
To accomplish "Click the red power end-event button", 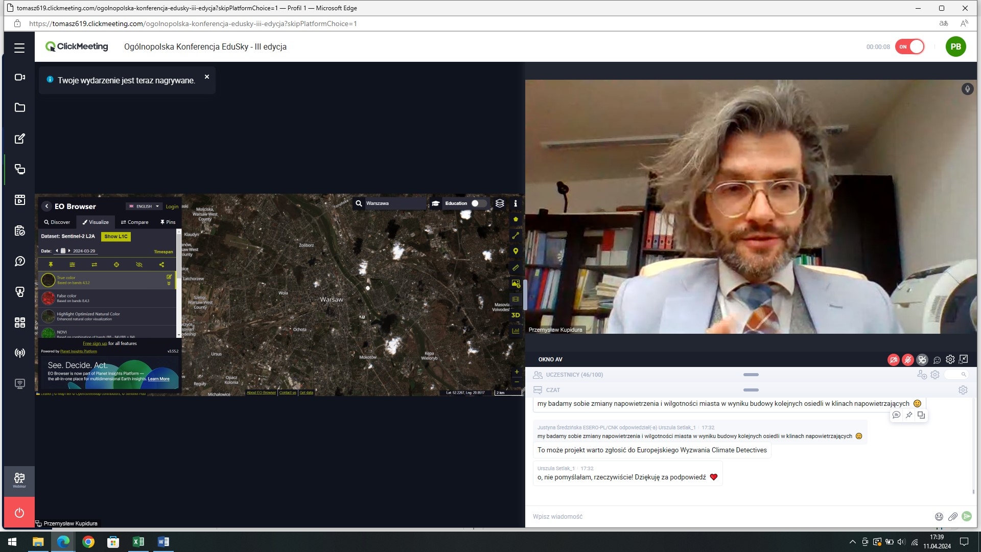I will point(19,512).
